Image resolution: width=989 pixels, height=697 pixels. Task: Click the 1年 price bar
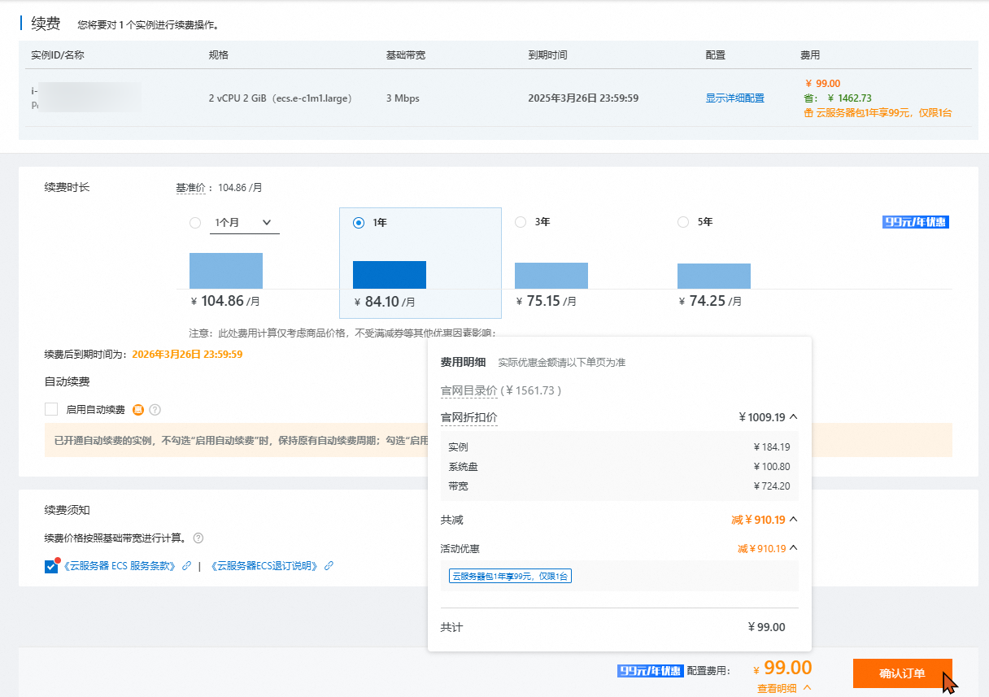[x=390, y=275]
